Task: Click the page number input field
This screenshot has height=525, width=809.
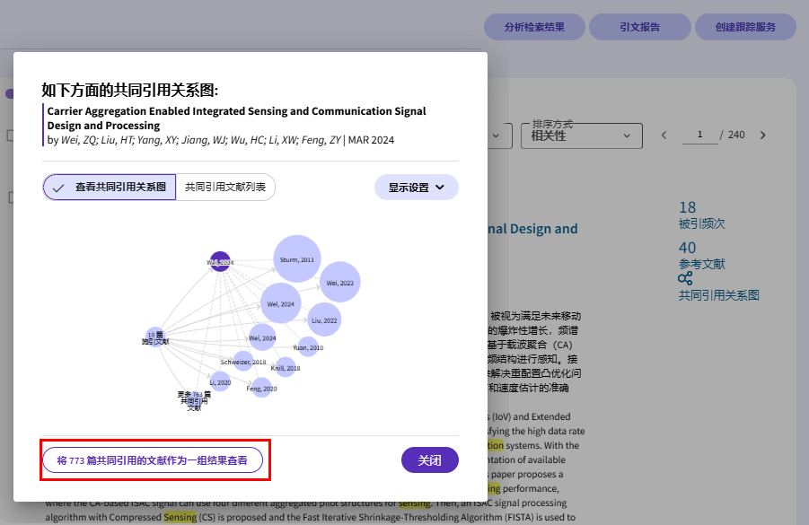Action: click(x=699, y=136)
